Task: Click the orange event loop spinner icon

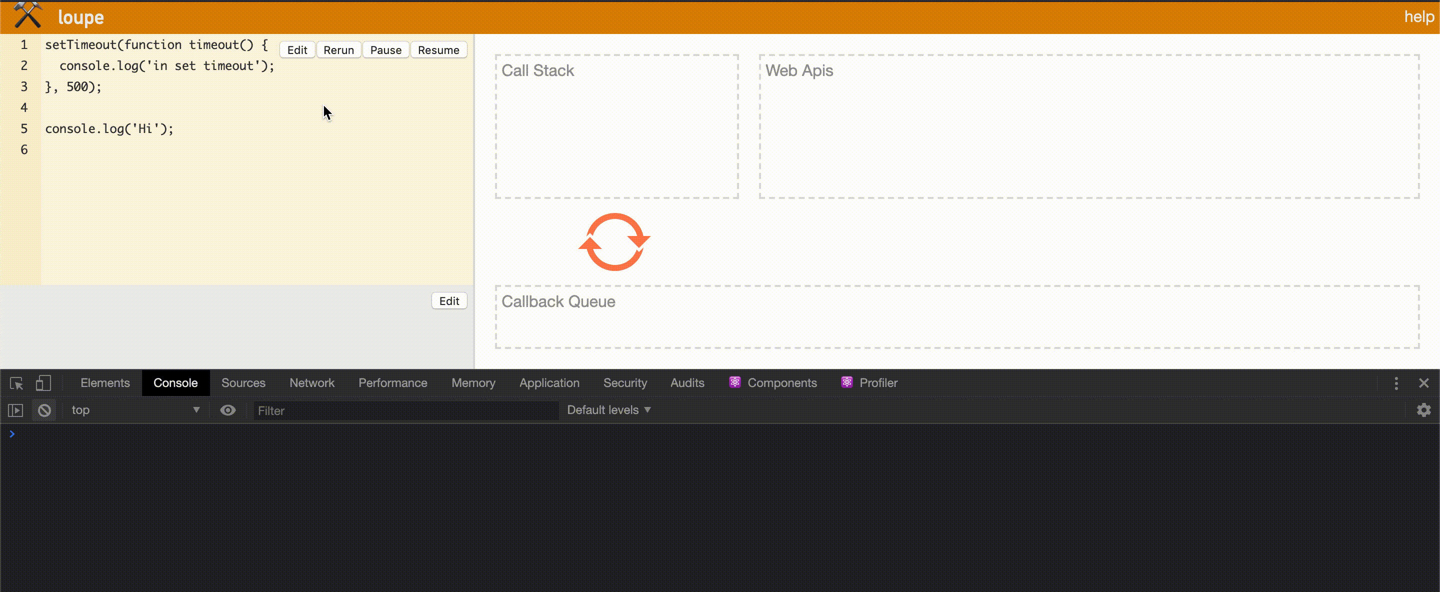Action: pyautogui.click(x=614, y=242)
